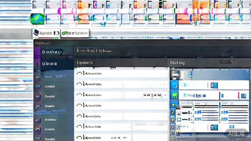Toggle the checkbox on the first list row
Viewport: 251px width, 141px height.
point(79,73)
